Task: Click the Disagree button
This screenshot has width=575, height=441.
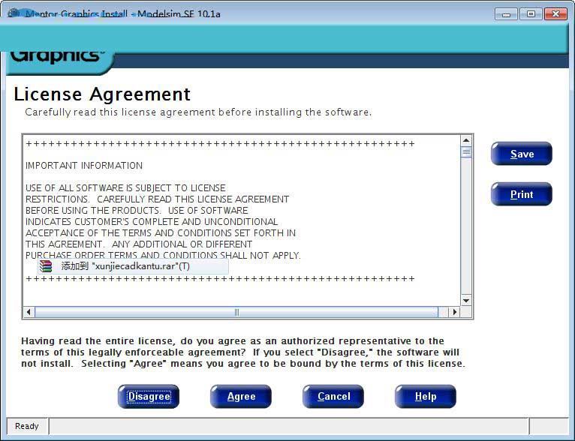Action: coord(149,396)
